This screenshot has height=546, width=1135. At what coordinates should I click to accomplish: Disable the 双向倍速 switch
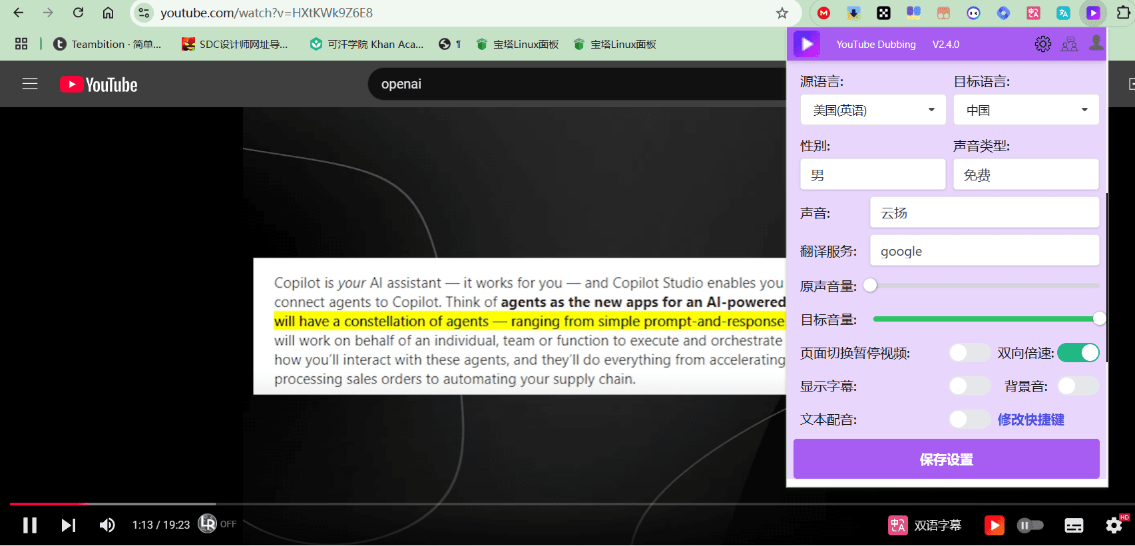pyautogui.click(x=1078, y=353)
